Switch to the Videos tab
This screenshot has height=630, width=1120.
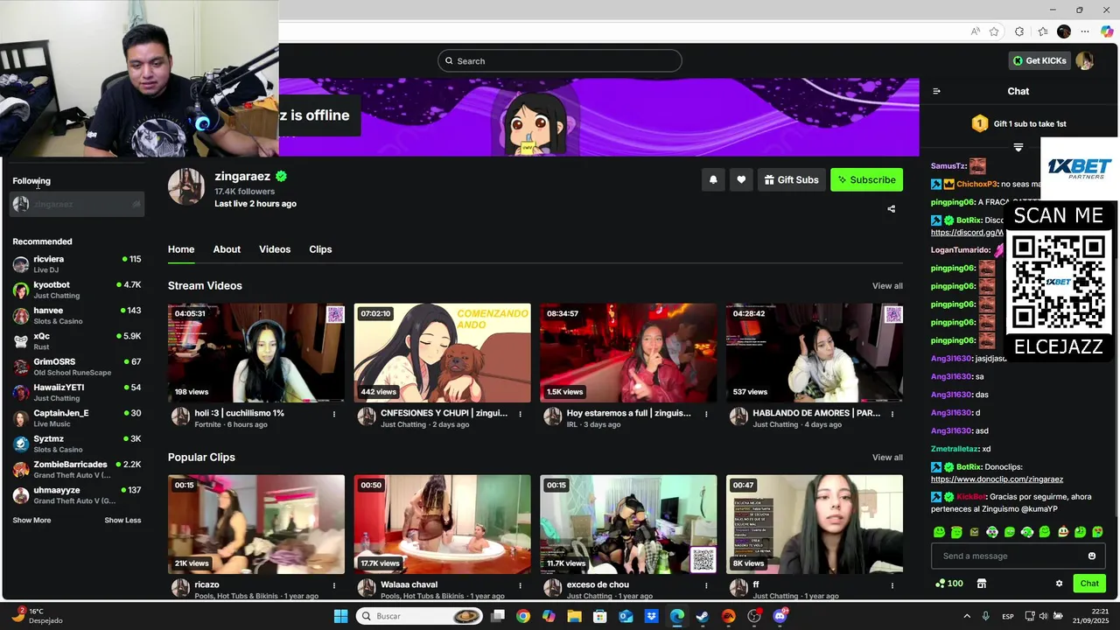[x=275, y=249]
